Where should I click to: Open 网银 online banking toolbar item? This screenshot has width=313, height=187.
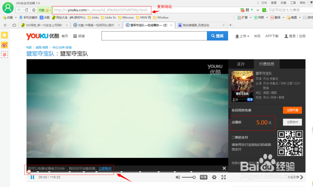pos(259,17)
